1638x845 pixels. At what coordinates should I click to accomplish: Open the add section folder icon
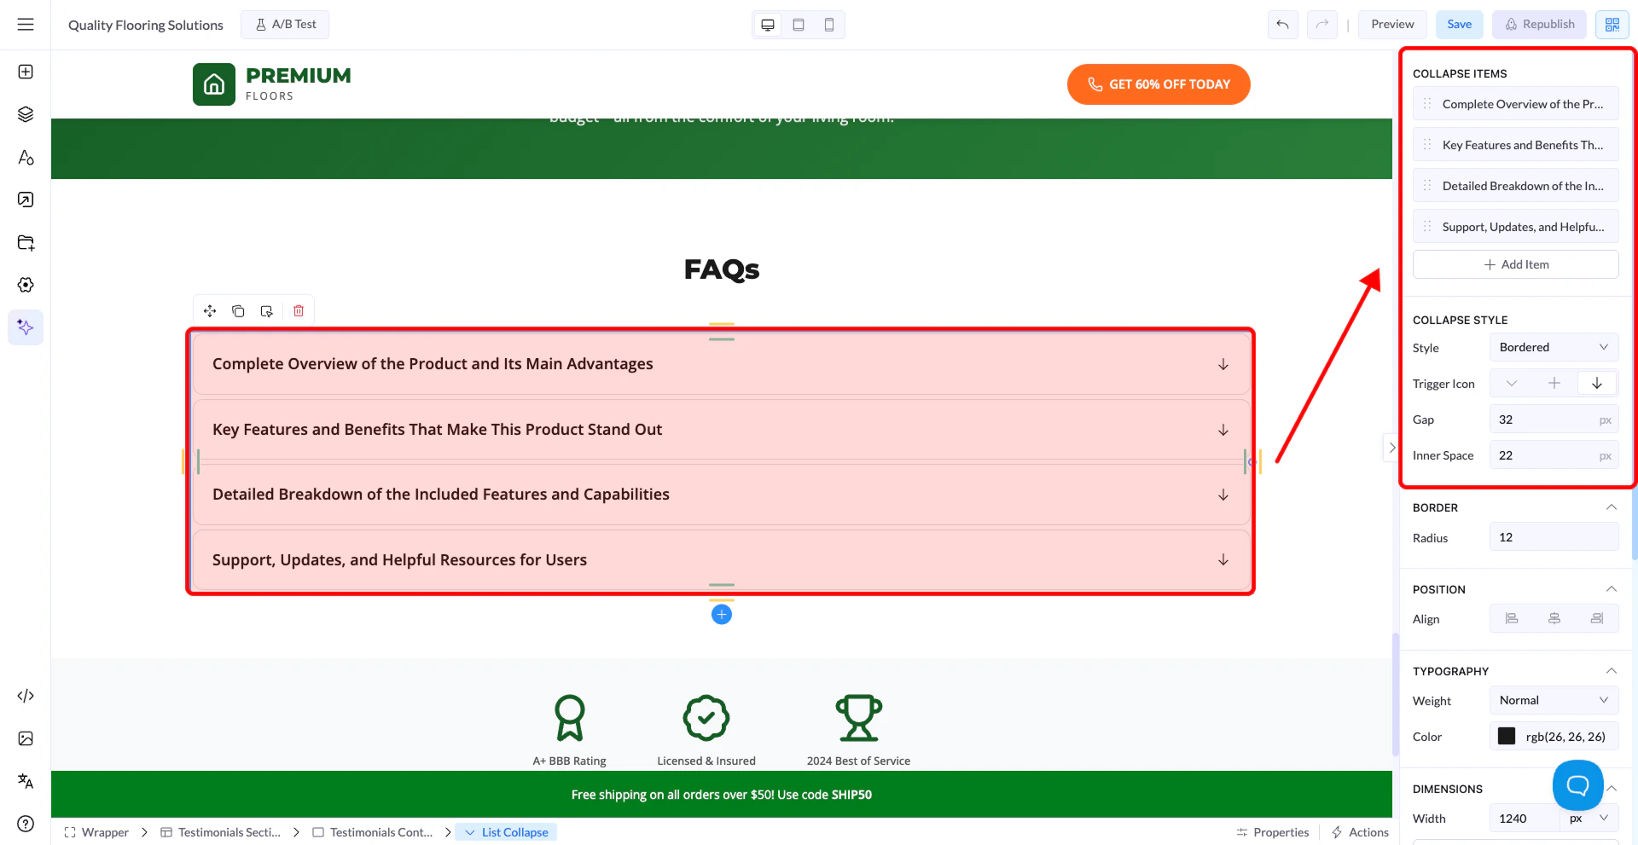(x=26, y=242)
